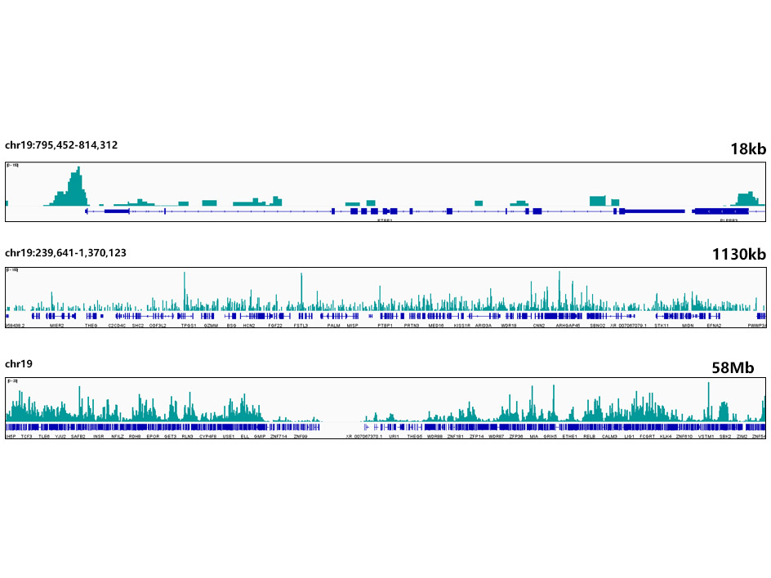Click the INSR gene label in chr19 track
This screenshot has height=578, width=771.
point(98,437)
